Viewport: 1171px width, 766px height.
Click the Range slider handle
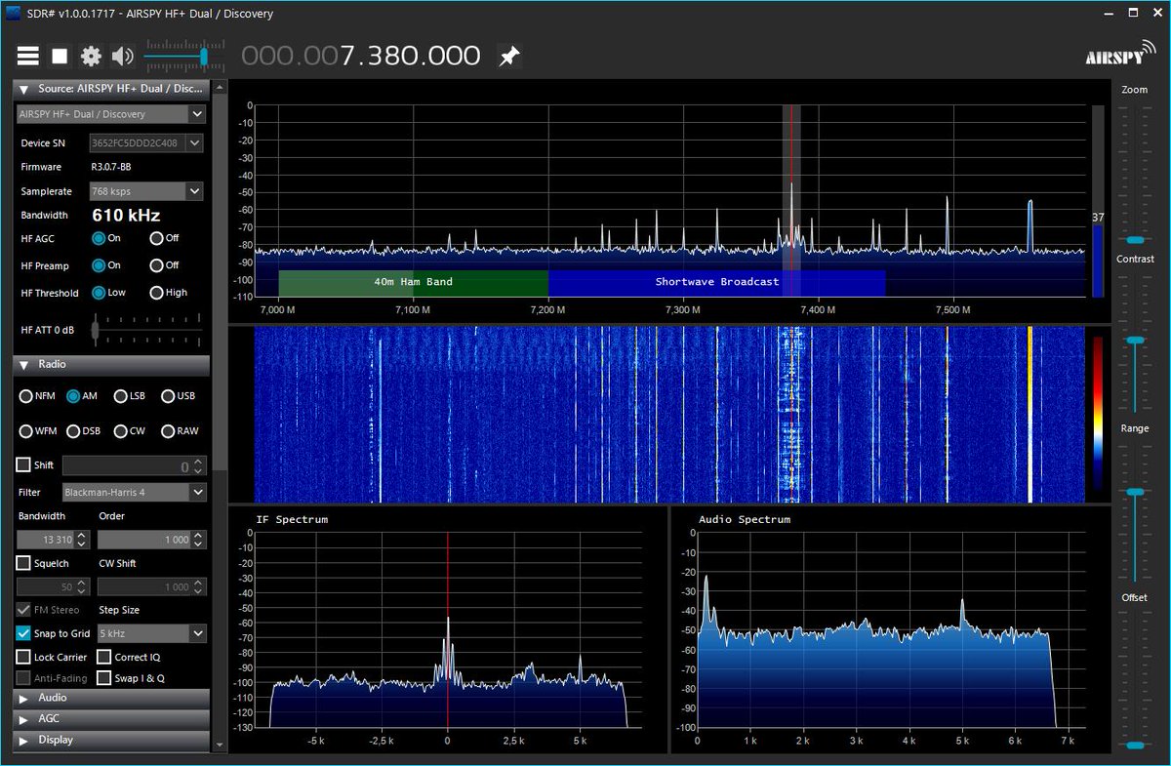pos(1134,493)
